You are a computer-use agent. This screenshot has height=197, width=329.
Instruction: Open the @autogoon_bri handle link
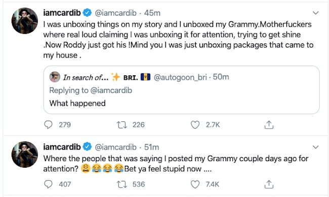tap(181, 77)
